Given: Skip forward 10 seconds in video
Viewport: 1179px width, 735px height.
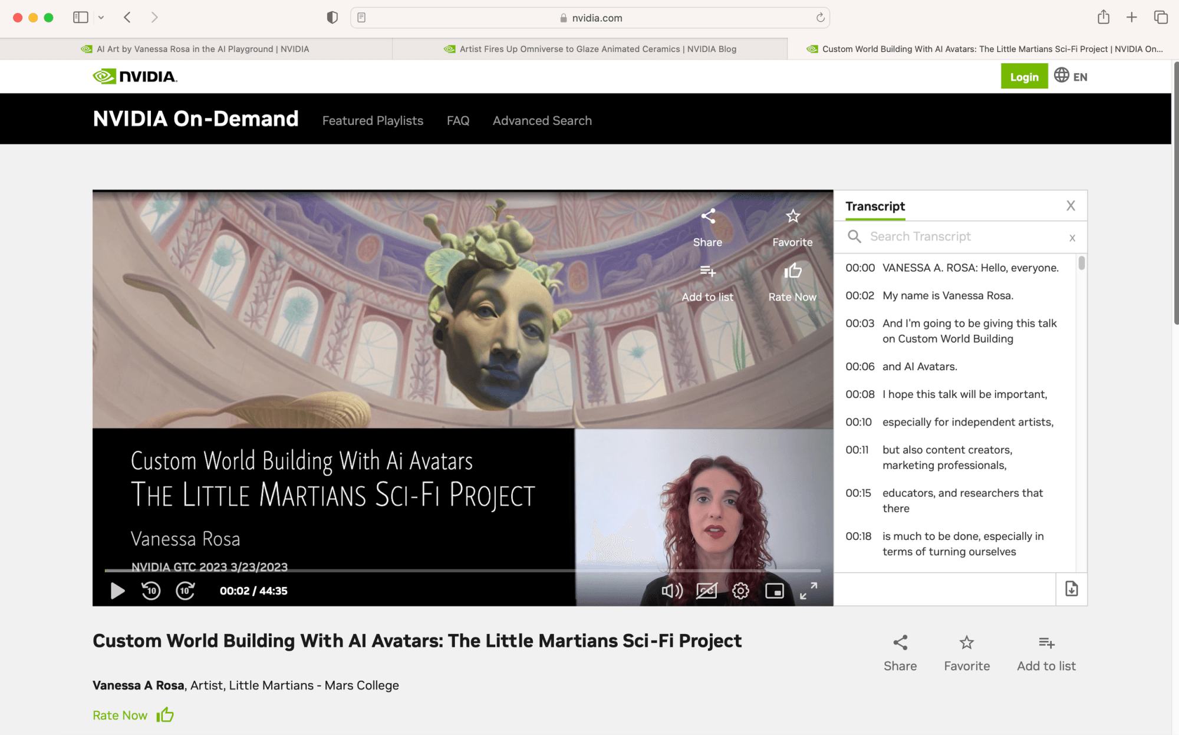Looking at the screenshot, I should click(185, 591).
